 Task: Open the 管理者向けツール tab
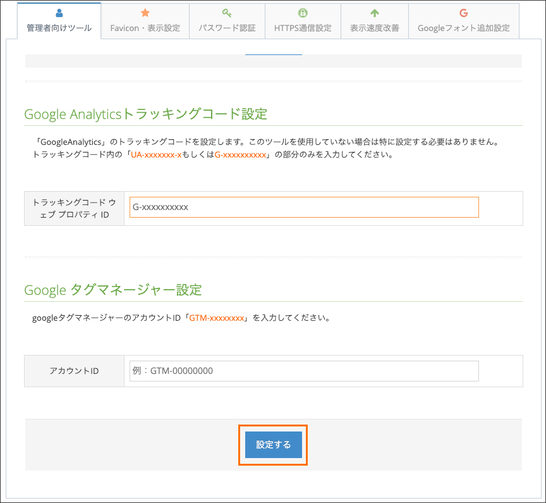[x=59, y=21]
